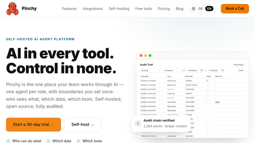Click the Status column header
255x143 pixels.
[208, 76]
